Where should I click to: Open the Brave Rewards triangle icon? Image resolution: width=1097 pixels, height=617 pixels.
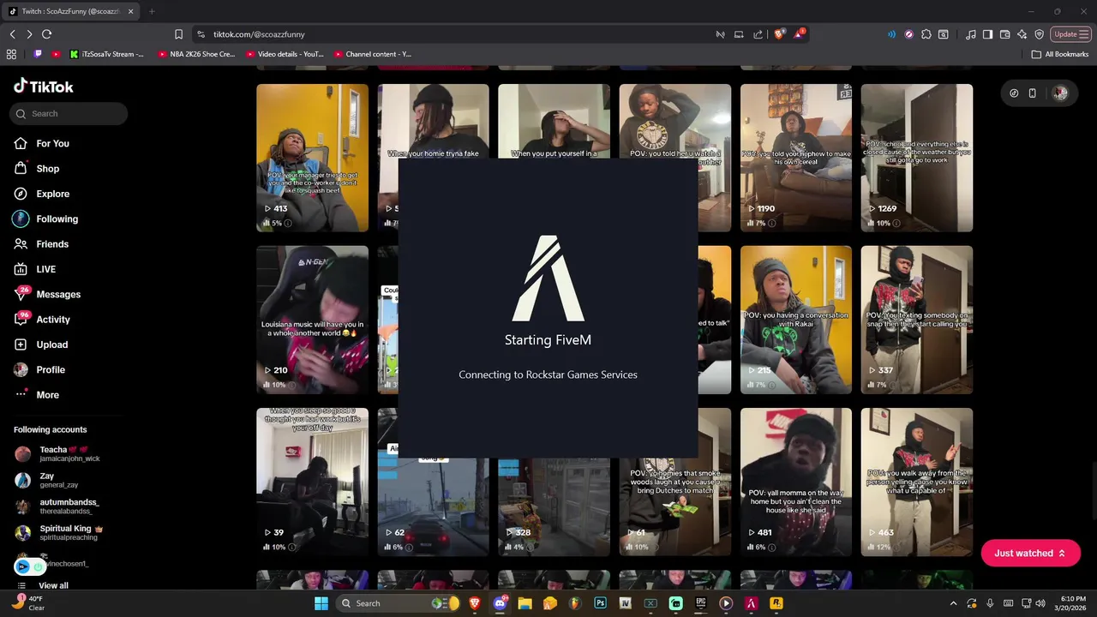pyautogui.click(x=799, y=34)
